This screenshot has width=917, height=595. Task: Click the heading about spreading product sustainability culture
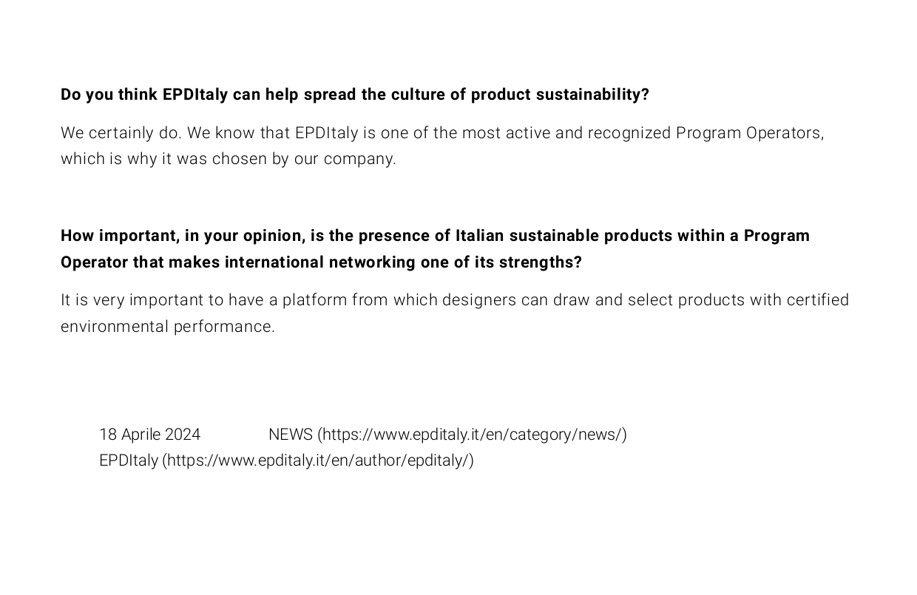click(x=354, y=95)
